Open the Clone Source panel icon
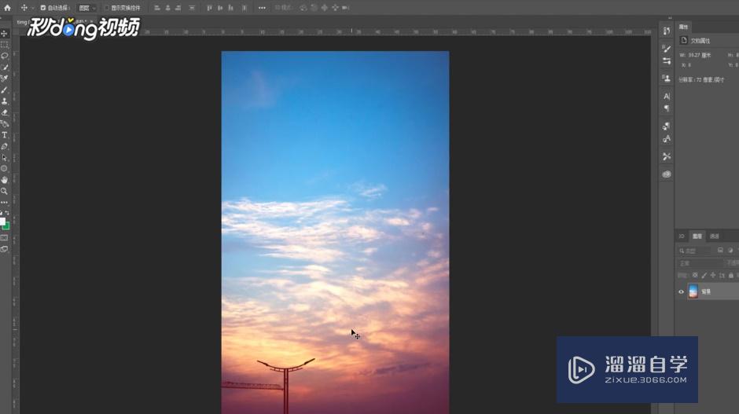Screen dimensions: 739x414 [667, 79]
